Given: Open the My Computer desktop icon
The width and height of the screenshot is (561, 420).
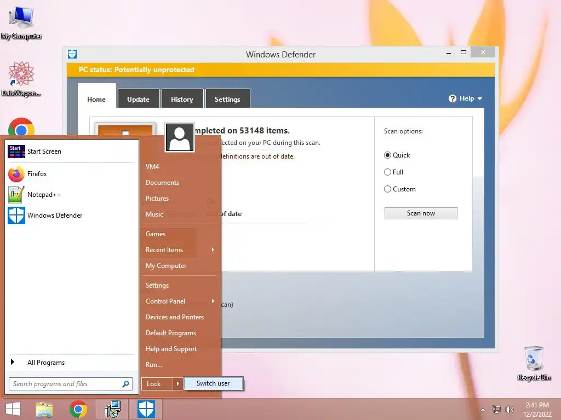Looking at the screenshot, I should [21, 22].
